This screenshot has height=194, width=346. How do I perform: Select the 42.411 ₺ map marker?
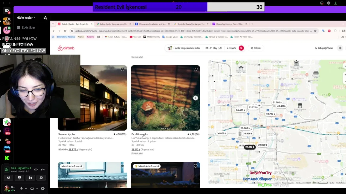point(281,106)
